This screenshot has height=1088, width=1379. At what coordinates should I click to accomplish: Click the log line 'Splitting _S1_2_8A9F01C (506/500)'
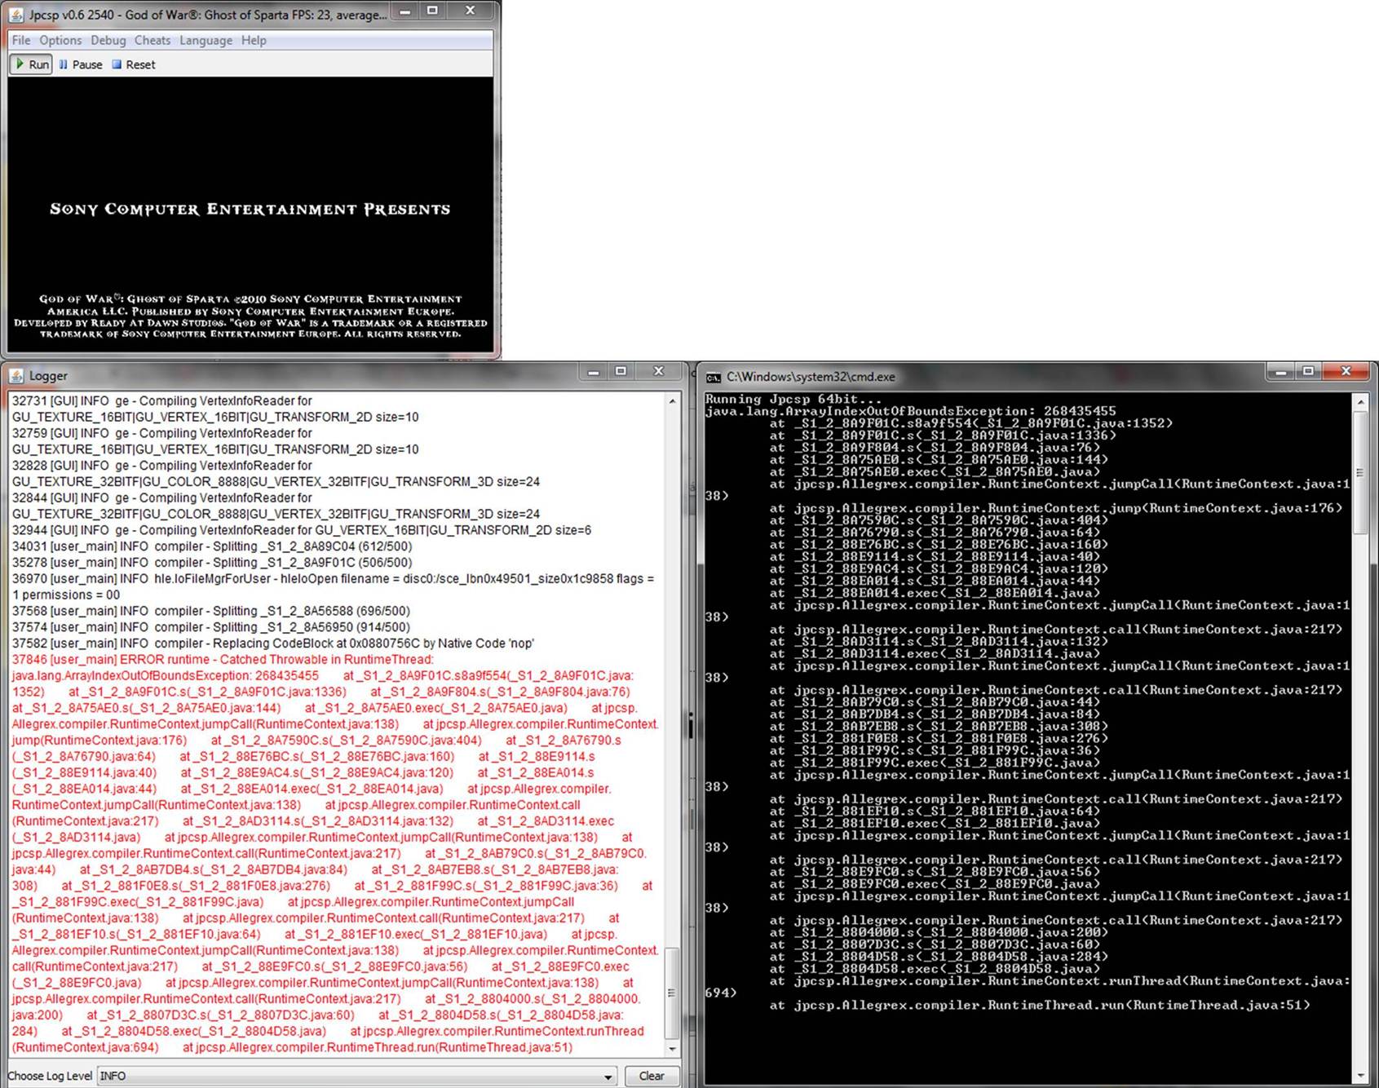point(212,563)
